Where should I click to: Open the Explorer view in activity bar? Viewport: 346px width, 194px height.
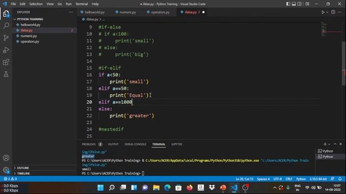coord(6,14)
